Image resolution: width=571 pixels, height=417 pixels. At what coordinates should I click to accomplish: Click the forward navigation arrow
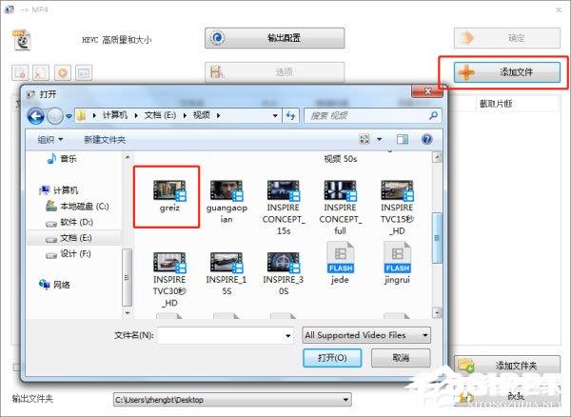click(55, 116)
